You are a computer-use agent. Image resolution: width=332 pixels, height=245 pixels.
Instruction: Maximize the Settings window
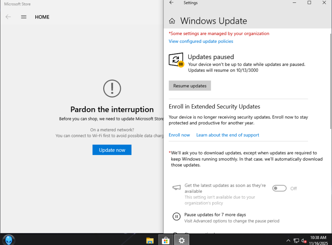click(309, 2)
